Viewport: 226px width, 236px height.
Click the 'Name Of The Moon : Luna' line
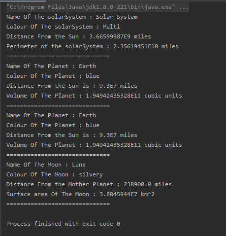46,165
